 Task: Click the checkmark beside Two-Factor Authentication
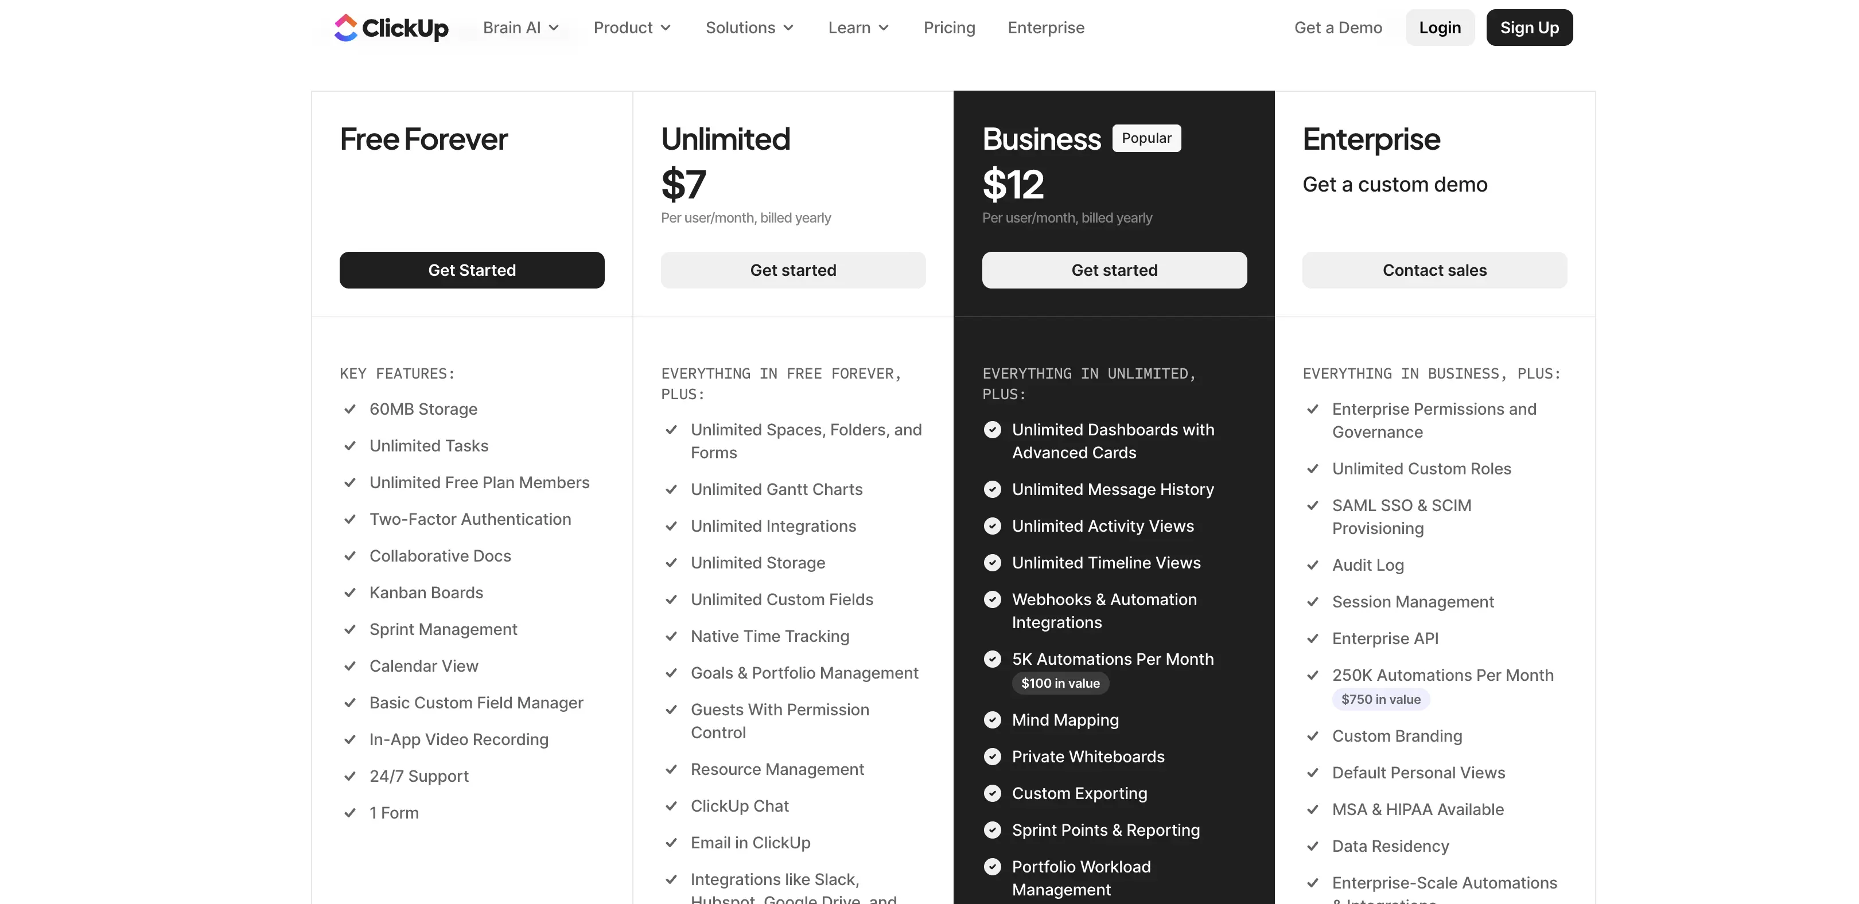(350, 520)
